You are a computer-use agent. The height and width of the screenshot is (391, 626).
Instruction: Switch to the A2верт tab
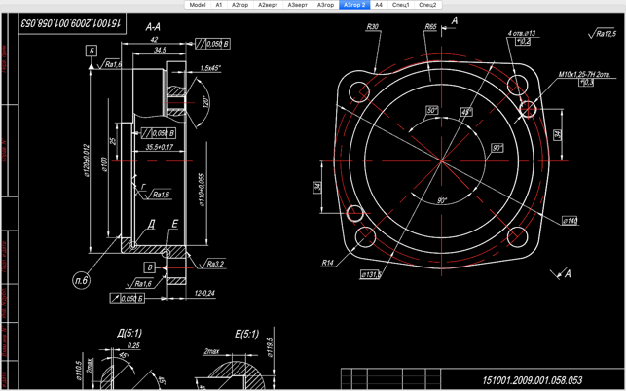[x=268, y=5]
